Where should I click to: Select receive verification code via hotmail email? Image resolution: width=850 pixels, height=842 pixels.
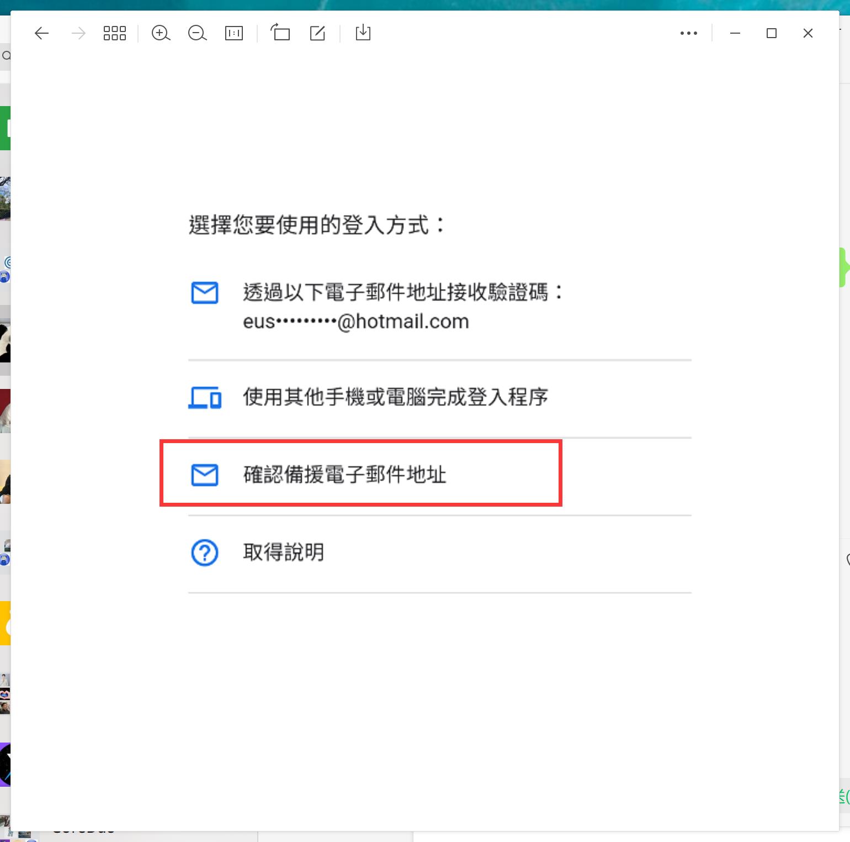pos(403,307)
